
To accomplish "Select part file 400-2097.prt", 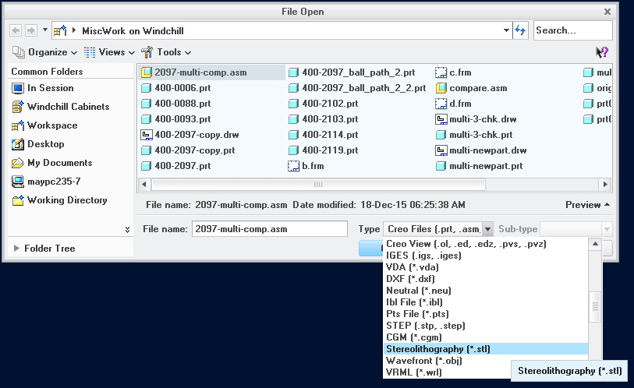I will pos(176,166).
